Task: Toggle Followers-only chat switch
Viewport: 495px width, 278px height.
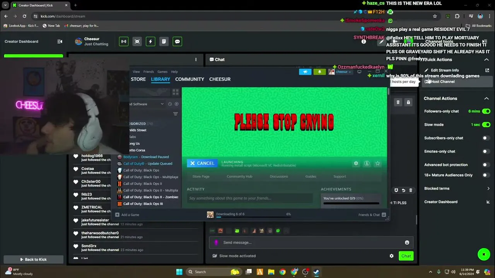Action: coord(486,111)
